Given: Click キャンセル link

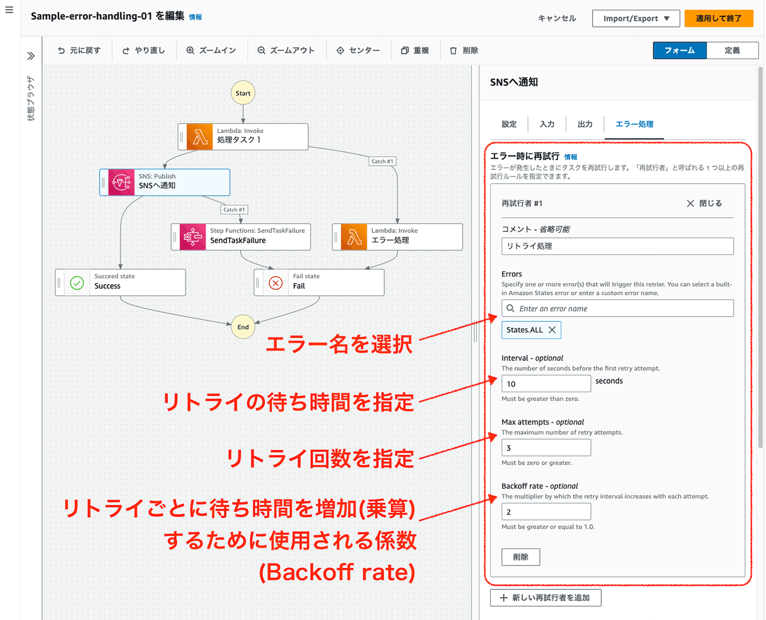Looking at the screenshot, I should click(x=557, y=19).
